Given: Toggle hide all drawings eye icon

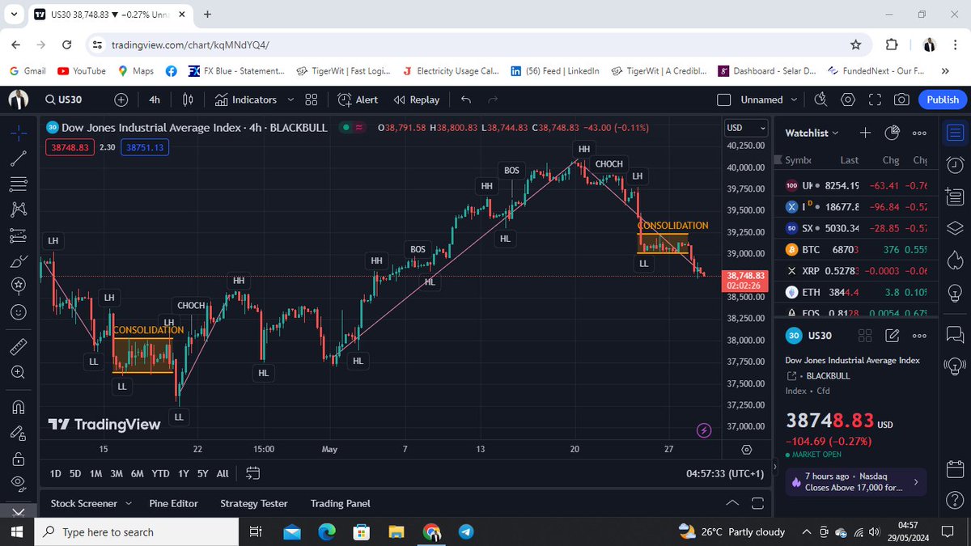Looking at the screenshot, I should tap(19, 483).
